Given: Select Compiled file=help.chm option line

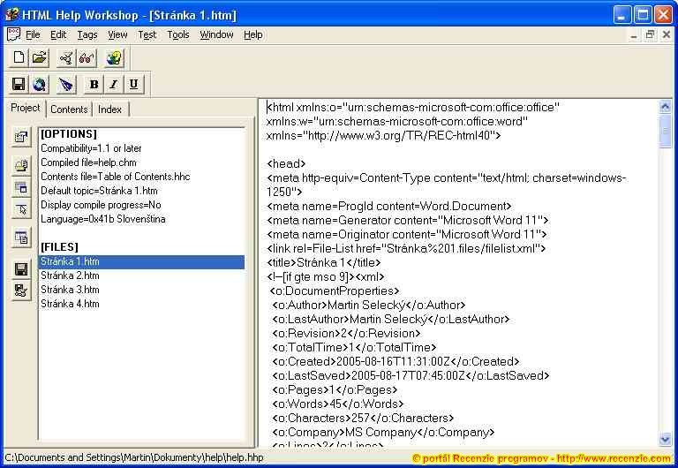Looking at the screenshot, I should click(88, 162).
